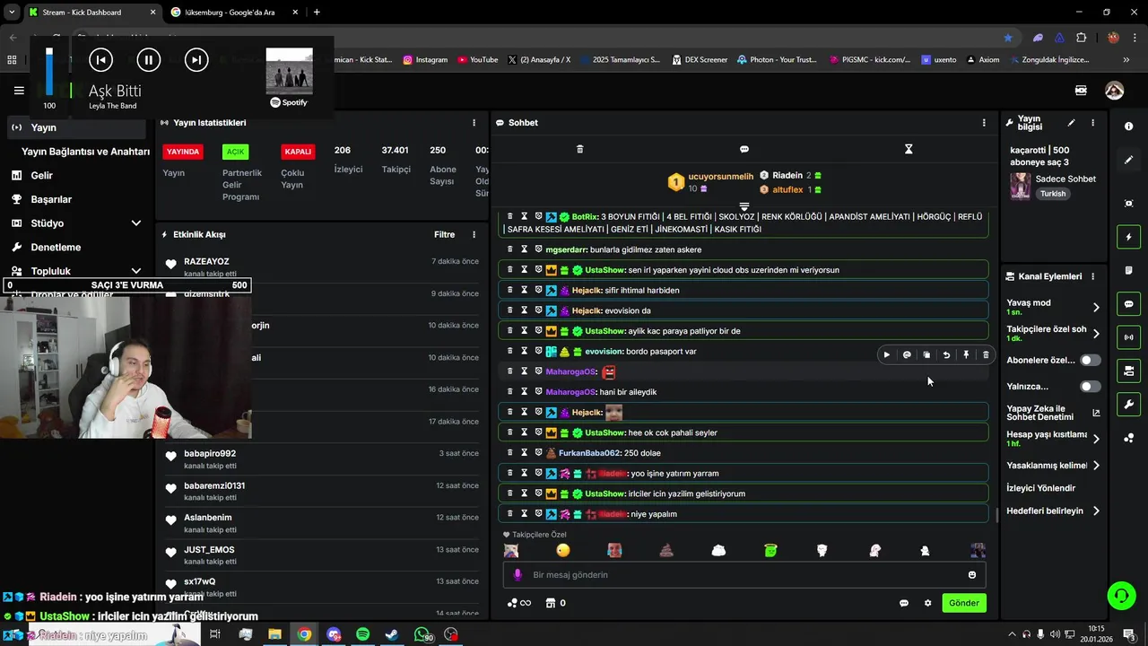
Task: Click the copy icon in message hover toolbar
Action: click(926, 354)
